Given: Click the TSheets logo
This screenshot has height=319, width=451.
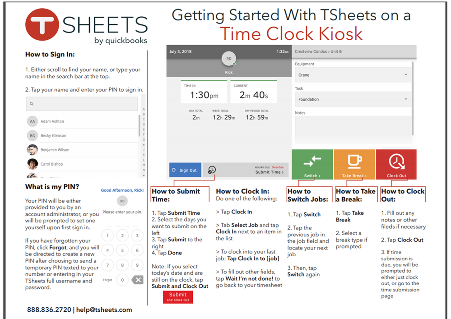Looking at the screenshot, I should (87, 27).
